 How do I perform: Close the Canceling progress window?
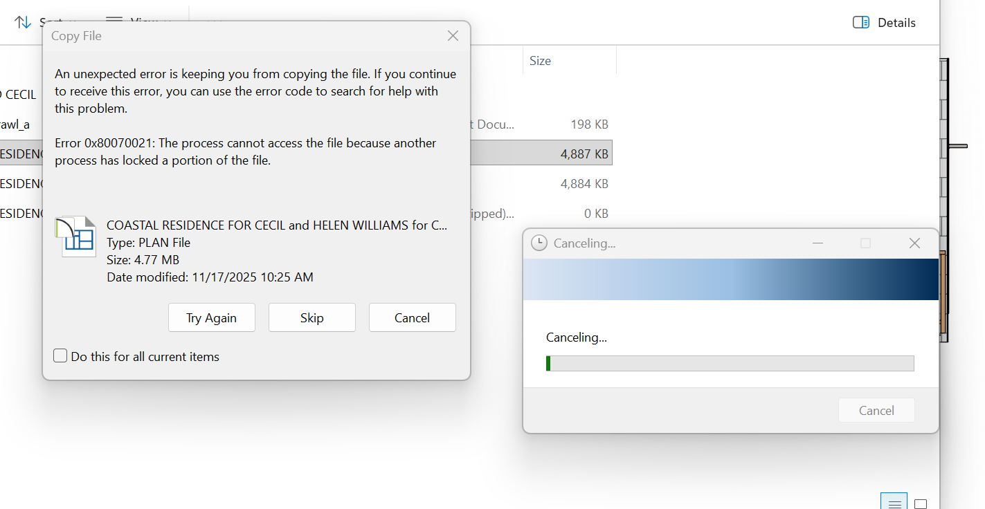(914, 243)
